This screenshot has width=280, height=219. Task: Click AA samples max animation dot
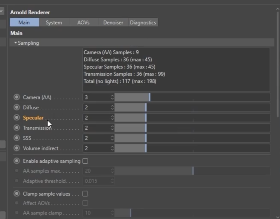tap(17, 171)
